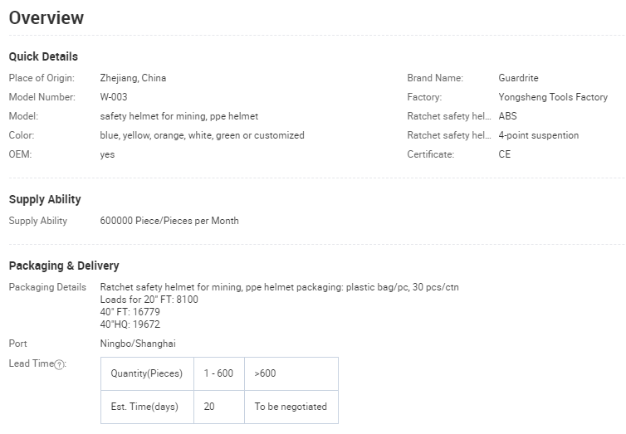
Task: Select the Supply Ability section heading
Action: tap(45, 199)
